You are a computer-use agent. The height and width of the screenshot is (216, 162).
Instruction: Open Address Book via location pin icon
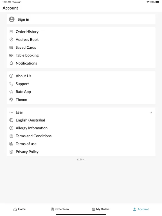click(11, 40)
